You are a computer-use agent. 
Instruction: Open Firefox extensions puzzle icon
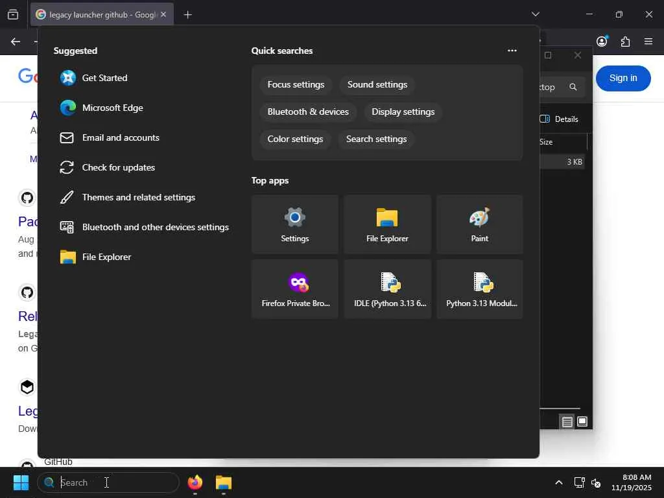pos(625,41)
